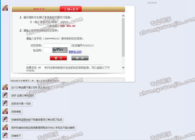This screenshot has height=140, width=195.
Task: Click the message 忽悠谁呢
Action: pos(16,112)
